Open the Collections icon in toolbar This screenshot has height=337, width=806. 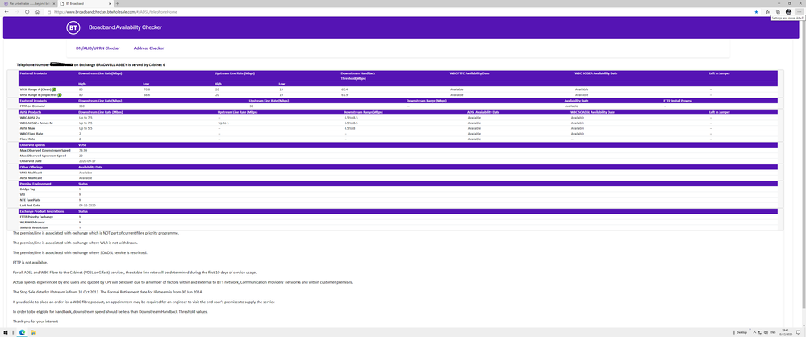click(x=778, y=12)
